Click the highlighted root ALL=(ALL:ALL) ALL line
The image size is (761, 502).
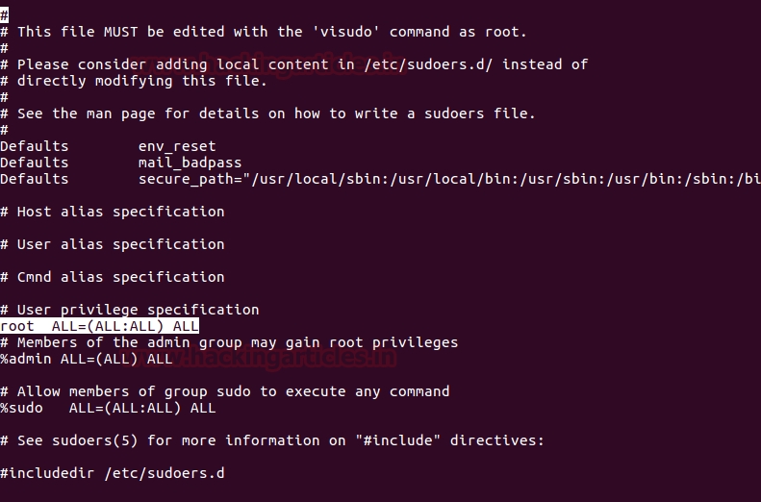point(100,326)
